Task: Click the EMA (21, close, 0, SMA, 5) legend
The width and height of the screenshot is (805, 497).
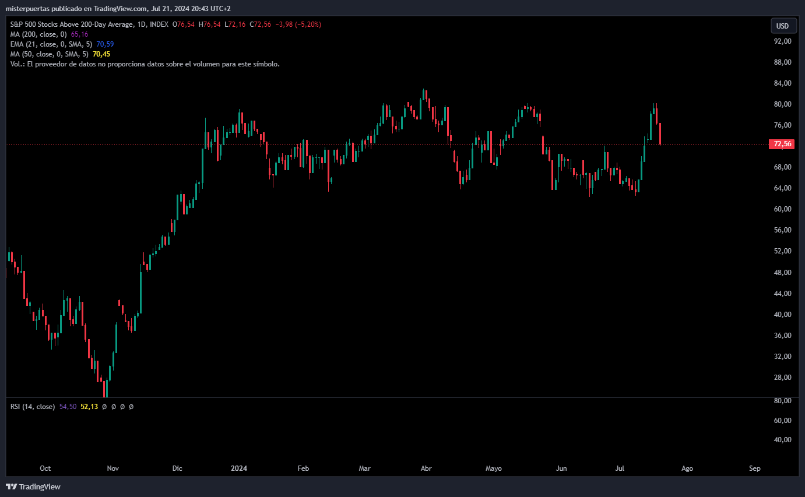Action: [x=51, y=44]
